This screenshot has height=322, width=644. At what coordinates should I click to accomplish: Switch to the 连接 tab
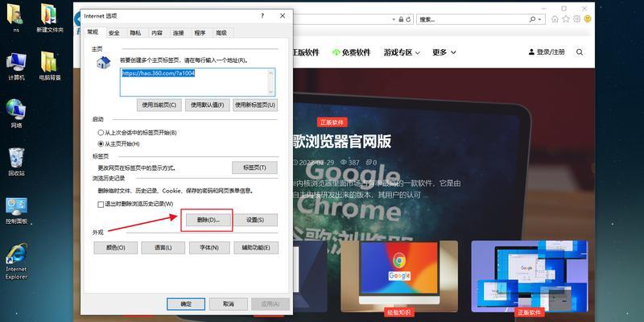click(x=178, y=33)
